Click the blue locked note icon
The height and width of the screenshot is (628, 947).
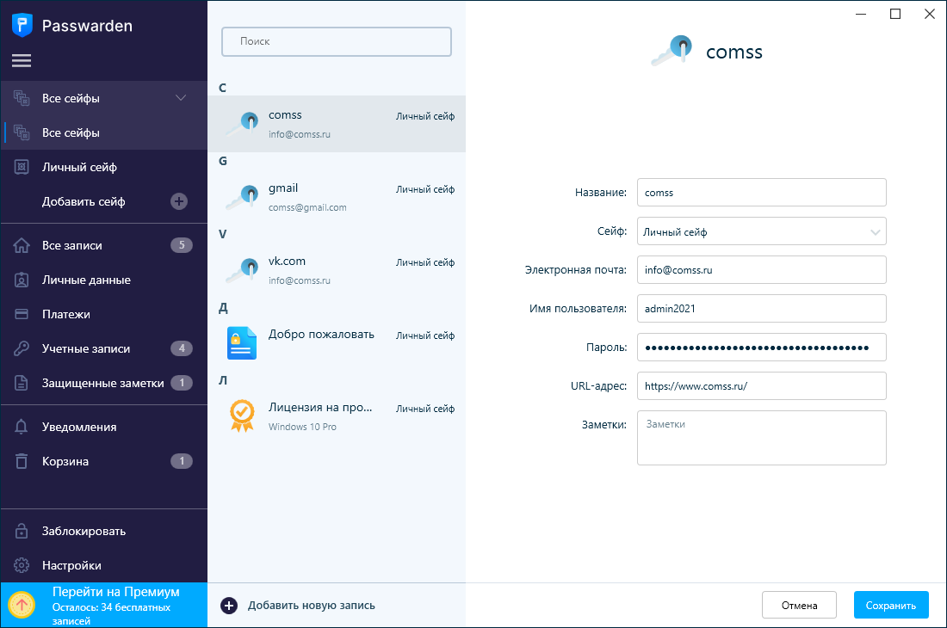pos(242,342)
